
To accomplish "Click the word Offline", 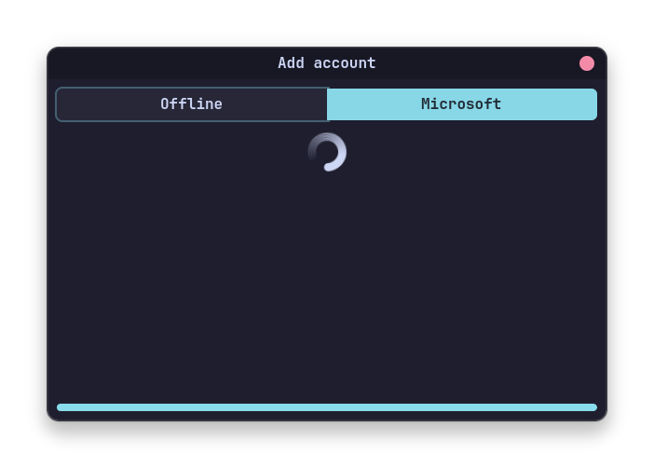I will pos(191,104).
